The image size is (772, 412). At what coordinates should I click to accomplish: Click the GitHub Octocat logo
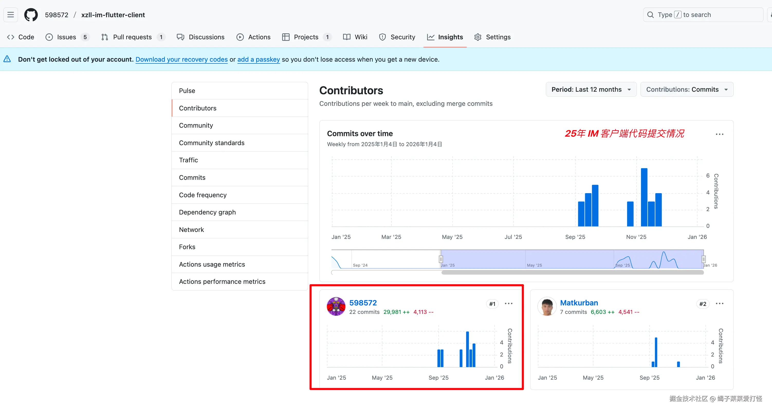(31, 15)
